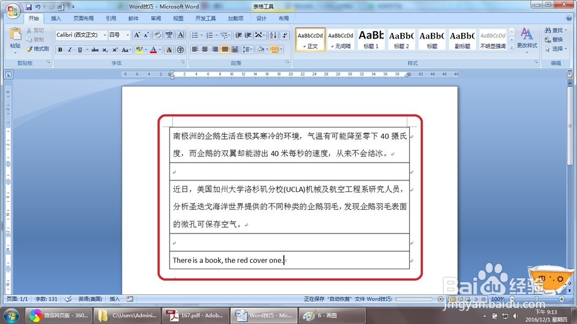Decrease paragraph indent
The width and height of the screenshot is (577, 324).
click(238, 35)
